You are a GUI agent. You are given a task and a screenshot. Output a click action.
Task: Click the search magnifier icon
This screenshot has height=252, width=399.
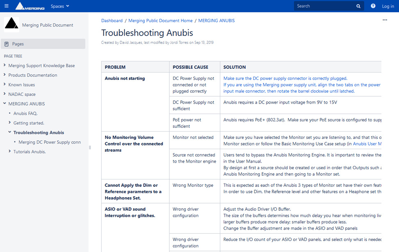[x=358, y=6]
